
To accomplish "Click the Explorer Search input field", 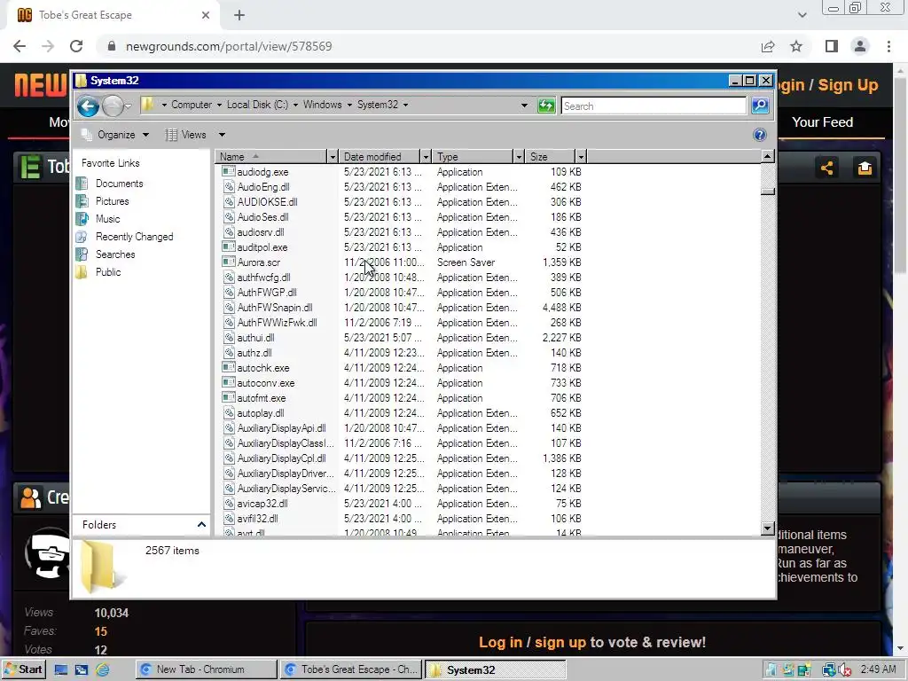I will pos(654,106).
